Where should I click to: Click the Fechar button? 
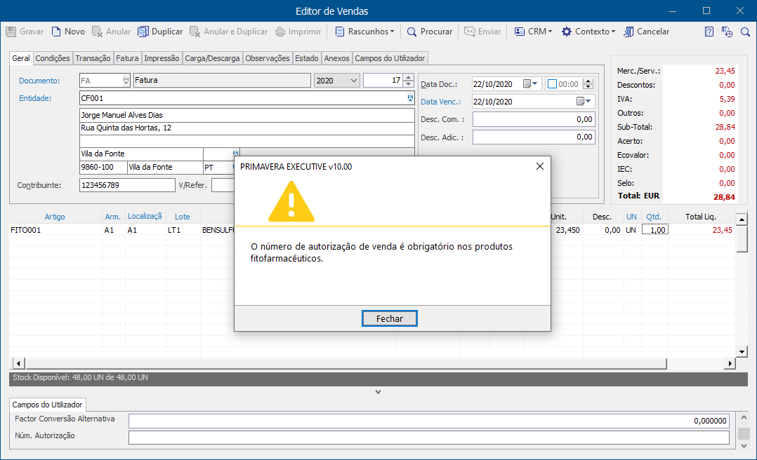point(390,319)
